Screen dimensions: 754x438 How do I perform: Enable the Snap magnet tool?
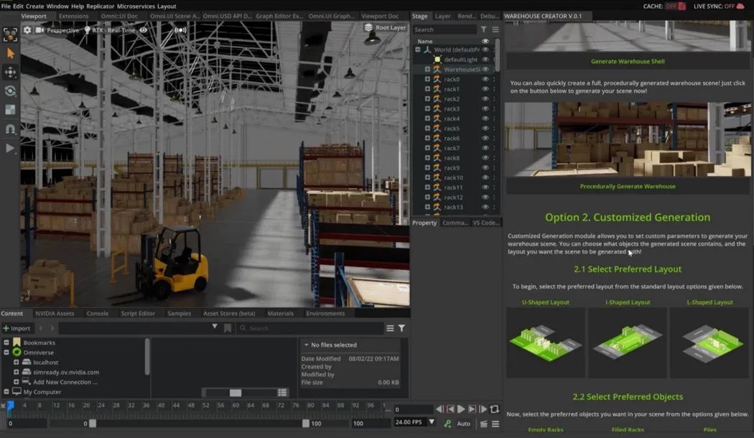pyautogui.click(x=10, y=129)
